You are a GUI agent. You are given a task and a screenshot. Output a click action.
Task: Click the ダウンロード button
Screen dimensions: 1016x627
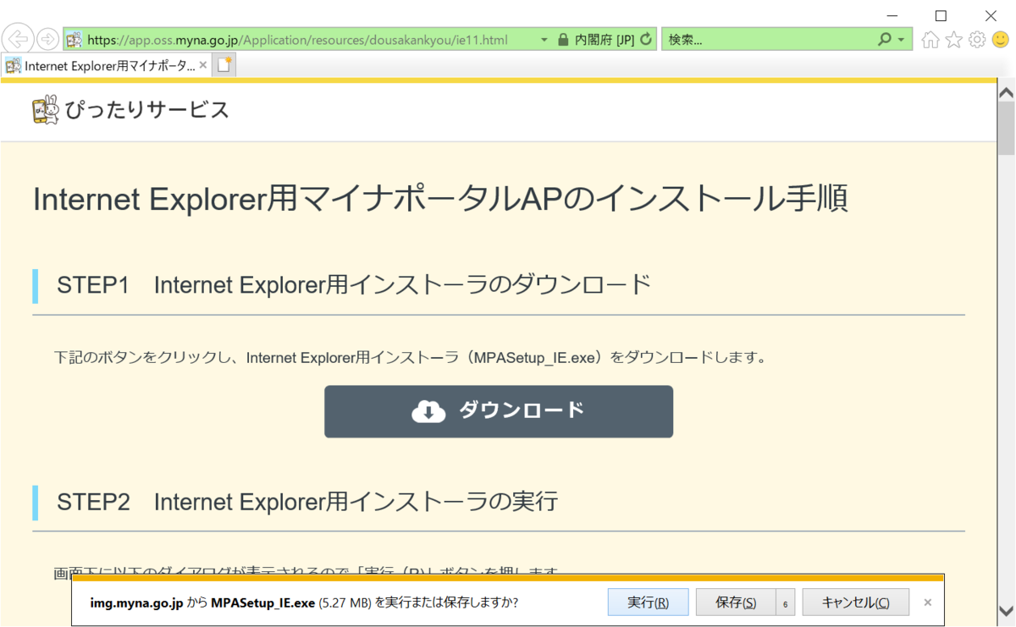point(499,411)
